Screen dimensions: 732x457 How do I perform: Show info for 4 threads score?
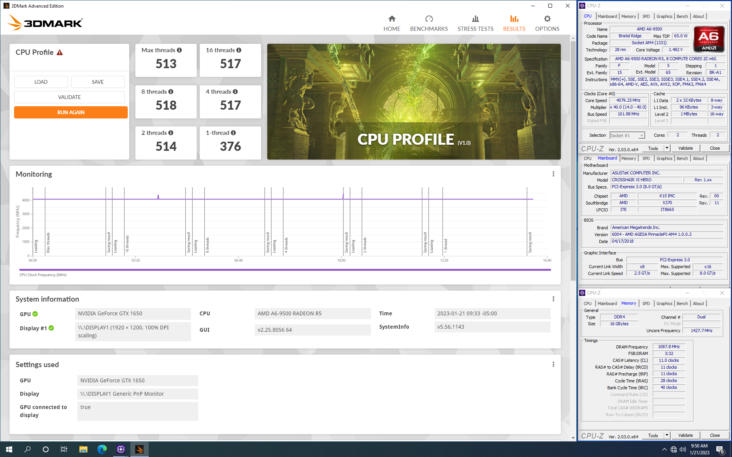[235, 92]
